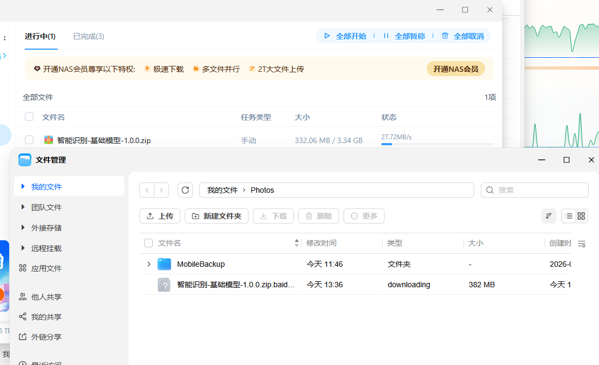This screenshot has height=365, width=599.
Task: Open the 更多 more options button
Action: (364, 216)
